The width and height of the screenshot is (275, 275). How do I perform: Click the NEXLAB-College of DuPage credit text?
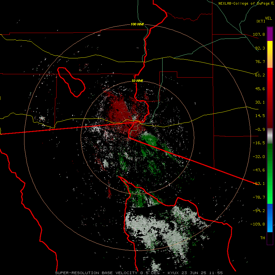[246, 3]
